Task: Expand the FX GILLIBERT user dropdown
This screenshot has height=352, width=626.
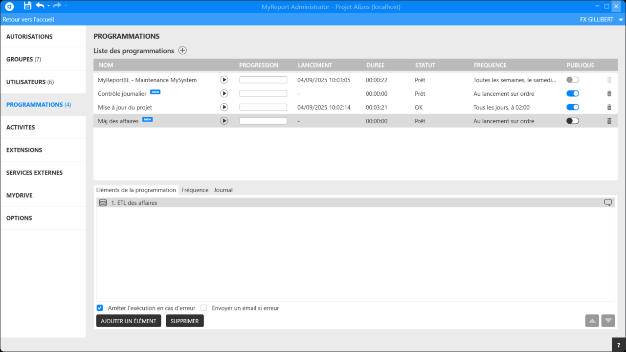Action: [621, 20]
